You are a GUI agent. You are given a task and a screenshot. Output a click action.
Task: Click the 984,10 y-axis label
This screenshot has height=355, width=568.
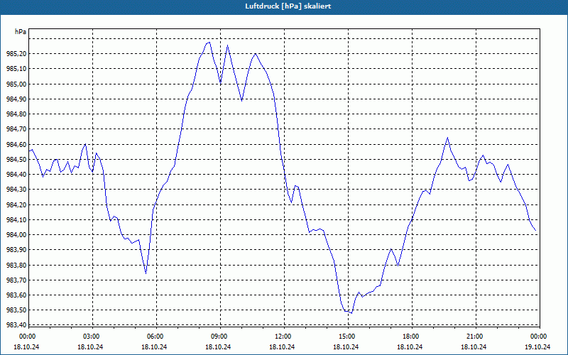16,220
